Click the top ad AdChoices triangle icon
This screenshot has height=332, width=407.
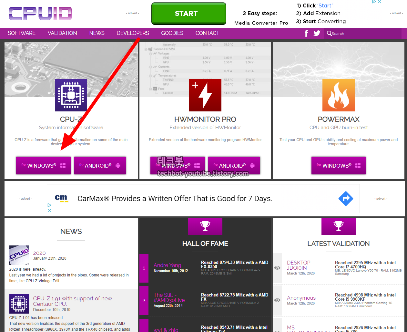click(374, 2)
